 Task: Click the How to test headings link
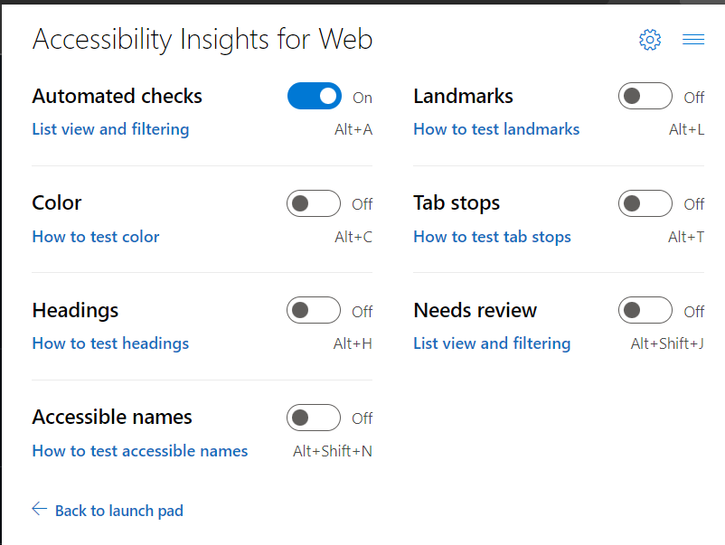click(x=110, y=343)
